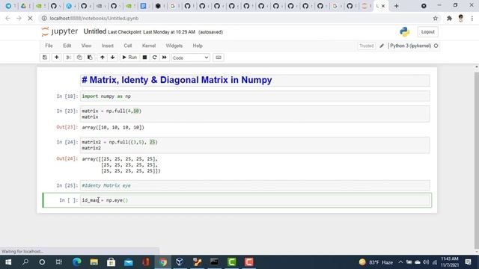The height and width of the screenshot is (269, 479).
Task: Insert cell below with plus icon
Action: click(57, 58)
